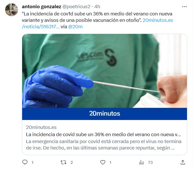Click the @20m mention
The image size is (196, 169).
point(75,27)
